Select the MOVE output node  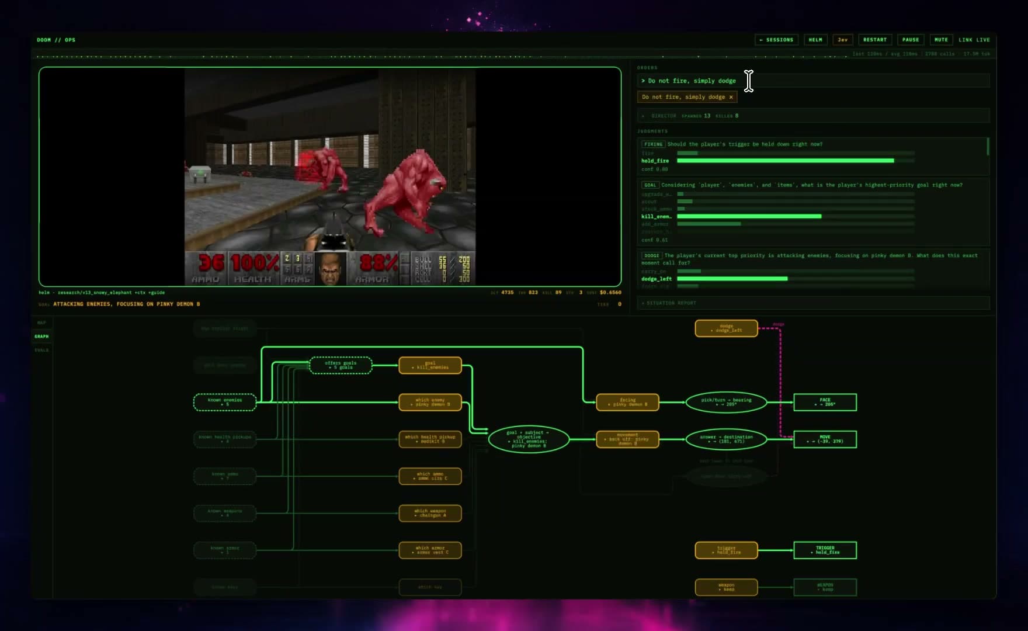(x=825, y=439)
